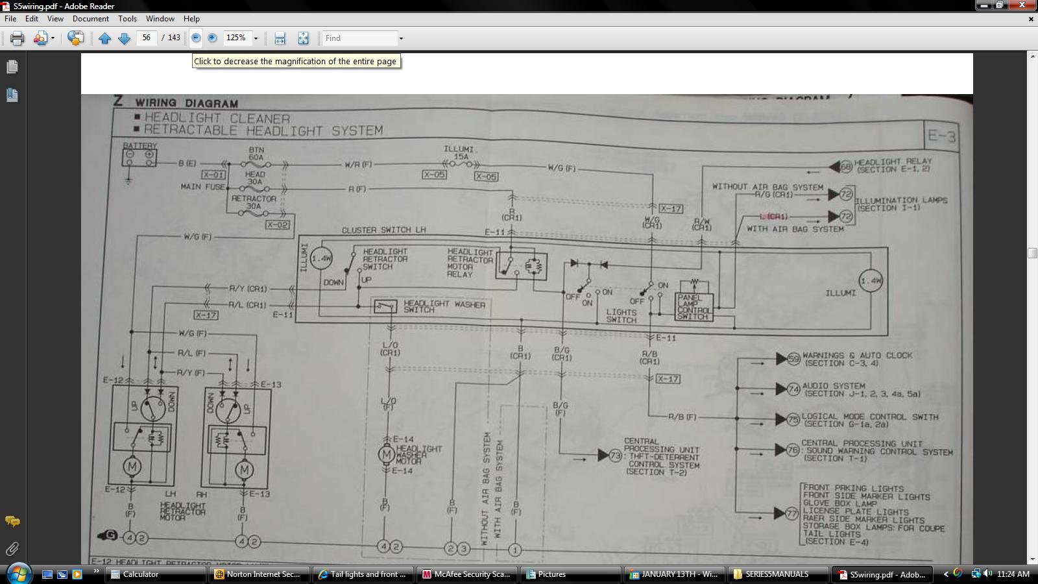Click the scroll-down arrow on the vertical scrollbar
The width and height of the screenshot is (1038, 584).
tap(1032, 559)
